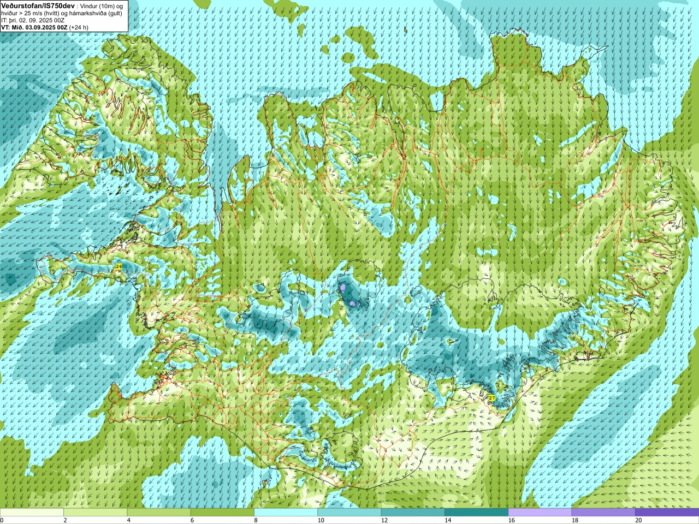Click the legend scale value "6"

[192, 520]
